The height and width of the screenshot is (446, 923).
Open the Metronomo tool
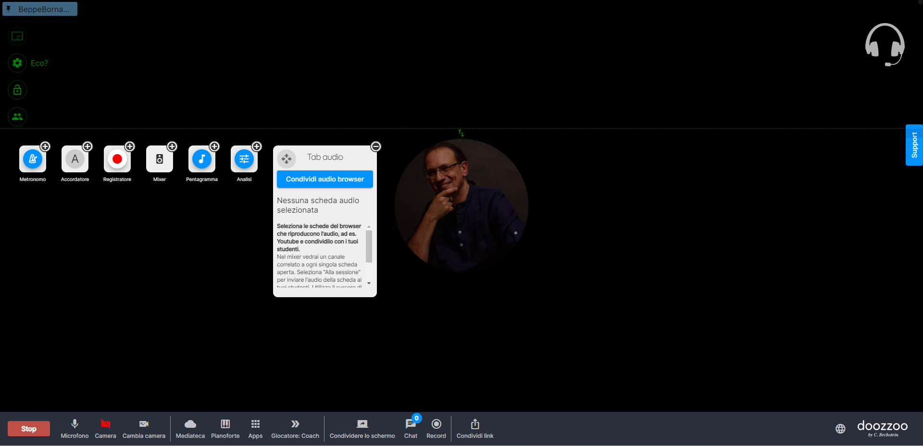pyautogui.click(x=33, y=159)
